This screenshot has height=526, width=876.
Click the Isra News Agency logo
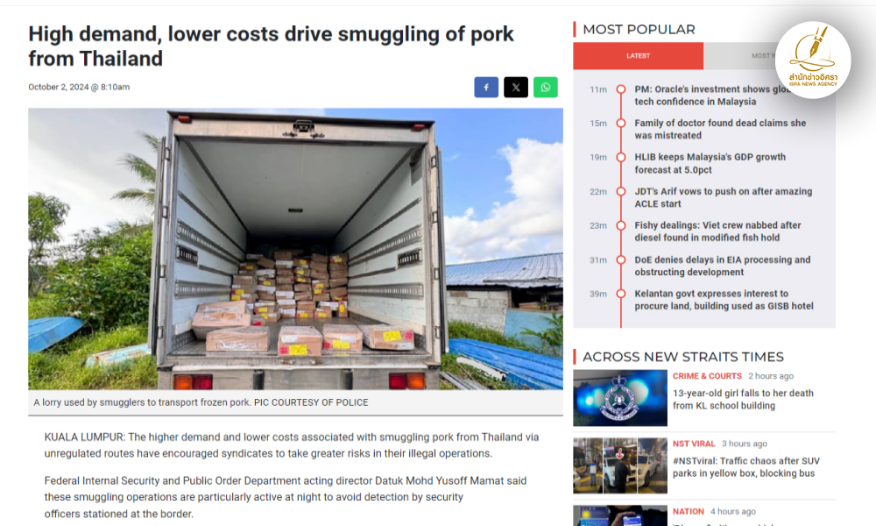point(813,60)
